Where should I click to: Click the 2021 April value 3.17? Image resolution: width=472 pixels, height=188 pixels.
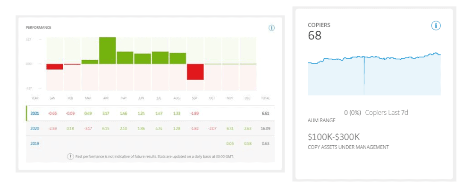106,114
